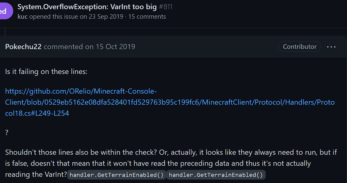The width and height of the screenshot is (347, 183).
Task: Click the purple issue status badge
Action: pos(6,11)
